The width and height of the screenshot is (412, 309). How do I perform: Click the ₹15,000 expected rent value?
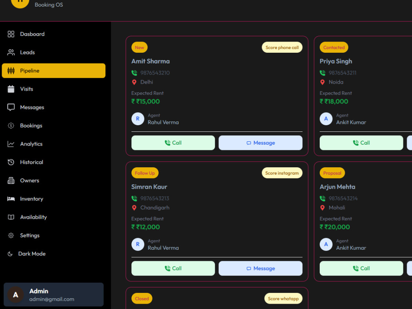145,101
